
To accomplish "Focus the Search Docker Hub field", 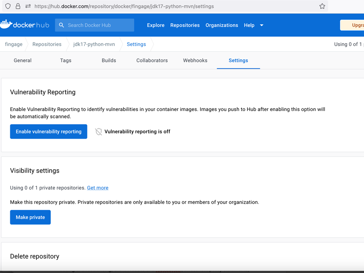I will (x=94, y=25).
